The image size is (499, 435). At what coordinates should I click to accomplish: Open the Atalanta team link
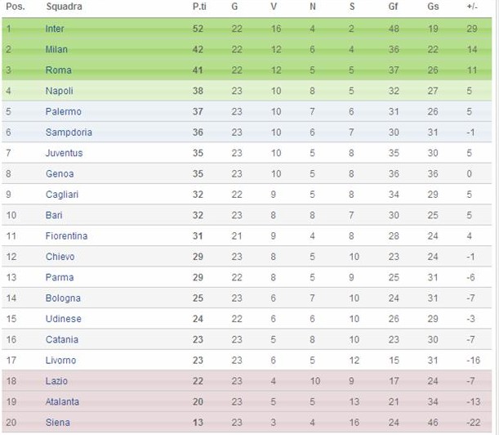[62, 401]
